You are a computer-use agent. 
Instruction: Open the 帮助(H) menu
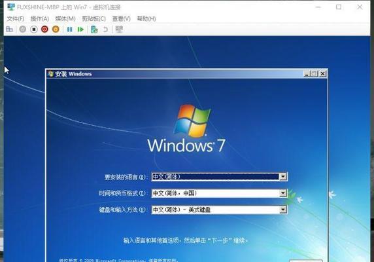(146, 18)
